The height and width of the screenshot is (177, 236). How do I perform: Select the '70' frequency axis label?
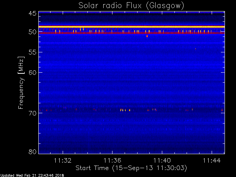32,113
